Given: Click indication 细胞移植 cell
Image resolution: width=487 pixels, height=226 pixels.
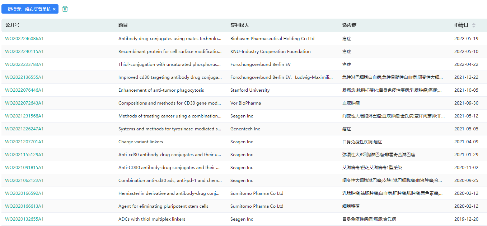Looking at the screenshot, I should click(x=352, y=206).
